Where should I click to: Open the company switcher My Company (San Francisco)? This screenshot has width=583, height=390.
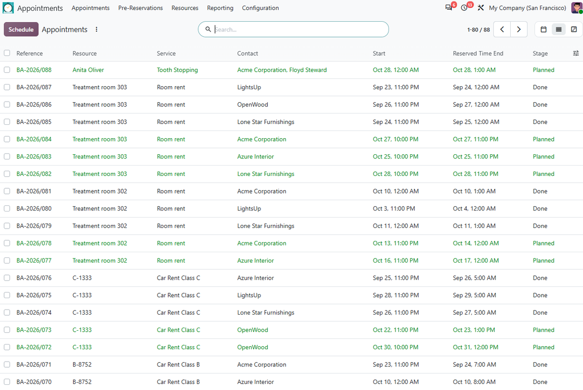pos(528,8)
